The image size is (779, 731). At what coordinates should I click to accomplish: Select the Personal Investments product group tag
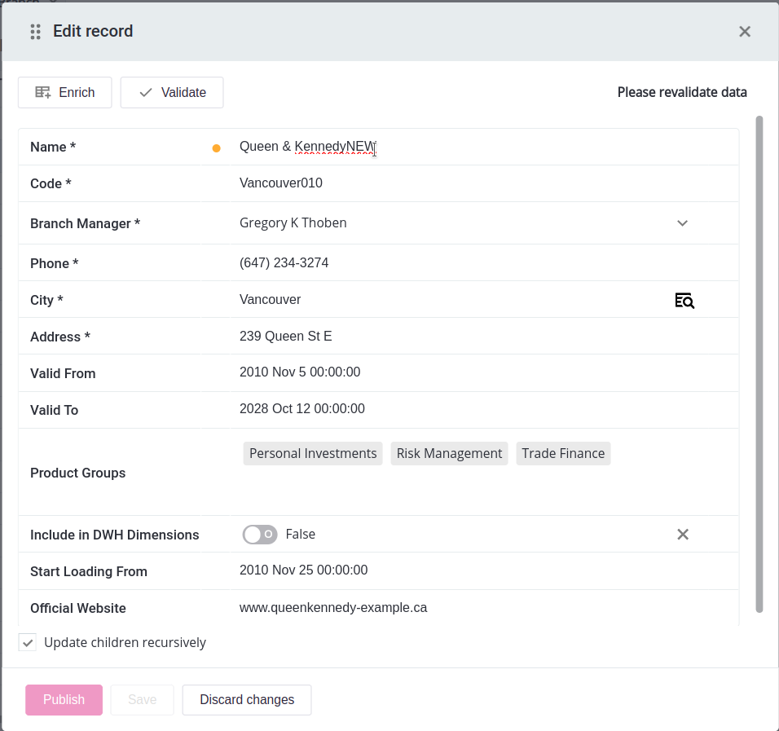click(313, 454)
